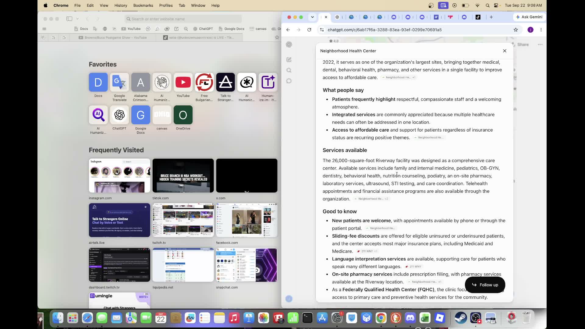Click Ask Gemini button

[529, 17]
